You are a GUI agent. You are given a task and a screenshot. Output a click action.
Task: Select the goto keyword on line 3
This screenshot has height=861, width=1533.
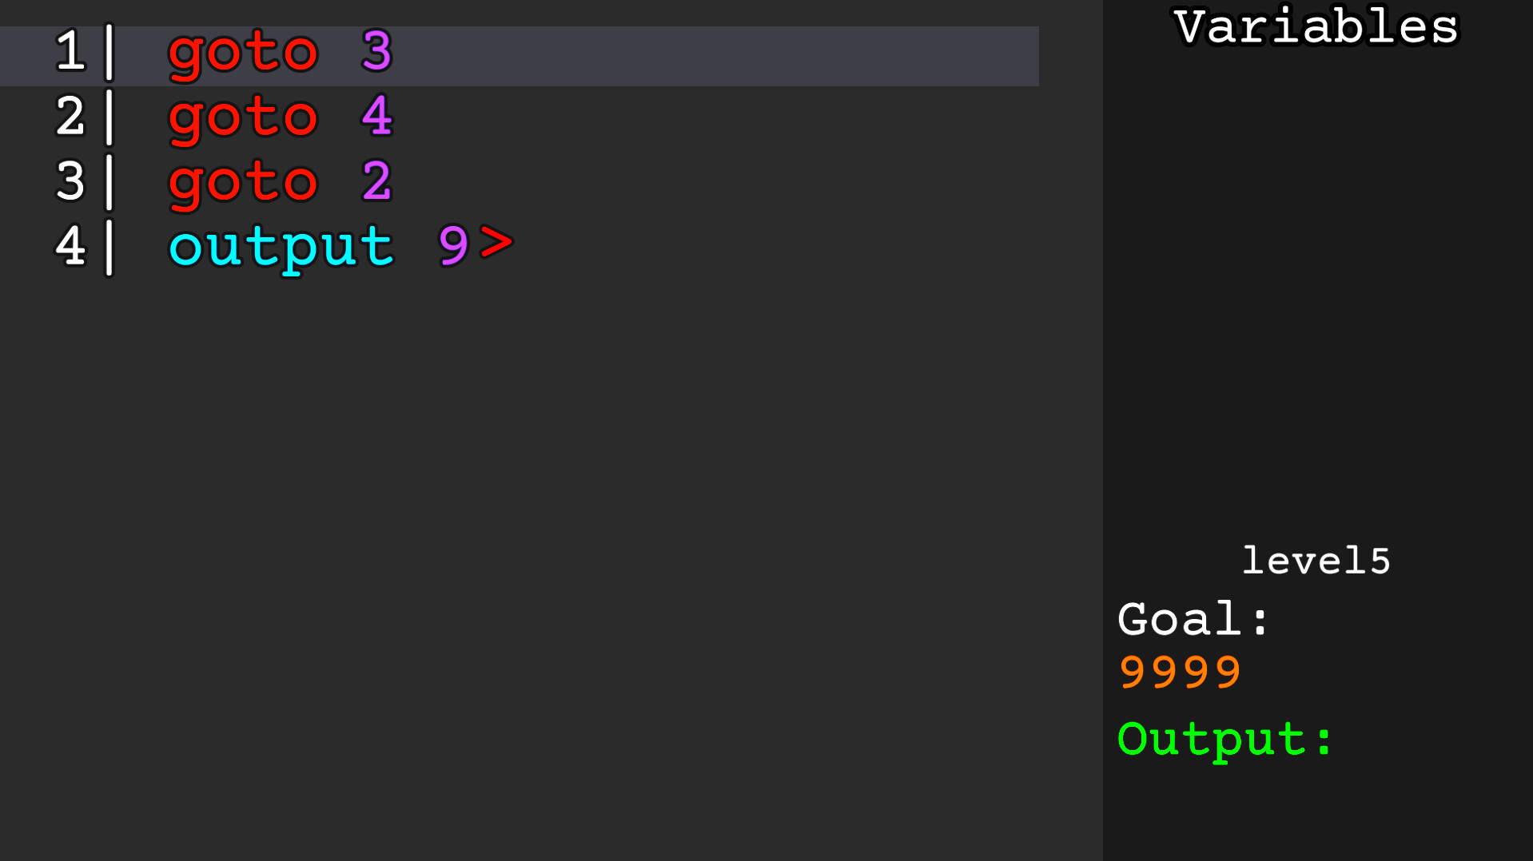click(243, 184)
